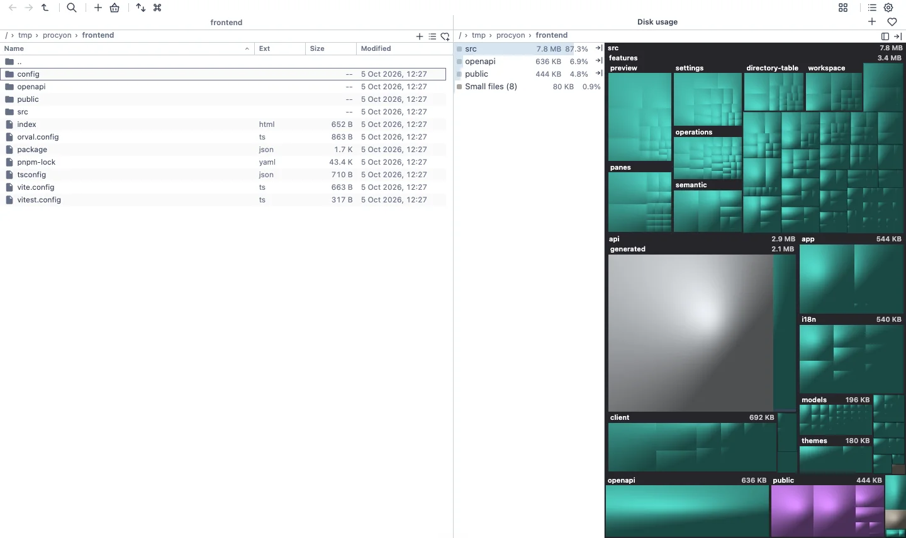Click the heart-plus icon in left pane
This screenshot has width=906, height=538.
click(x=445, y=36)
